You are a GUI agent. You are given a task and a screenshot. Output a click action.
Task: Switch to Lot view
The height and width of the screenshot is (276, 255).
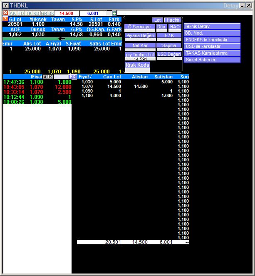(x=157, y=20)
